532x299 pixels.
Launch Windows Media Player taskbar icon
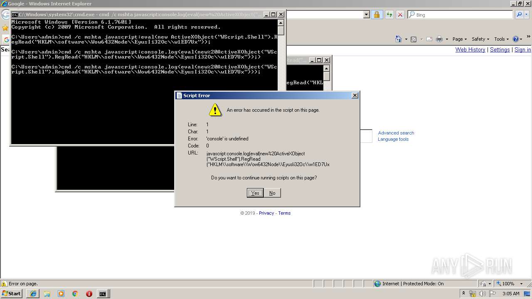click(x=61, y=294)
